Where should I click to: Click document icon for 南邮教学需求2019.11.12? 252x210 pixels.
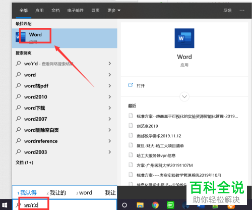(131, 135)
